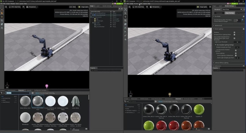Open Console tab in left window browser
The height and width of the screenshot is (133, 246).
29,90
